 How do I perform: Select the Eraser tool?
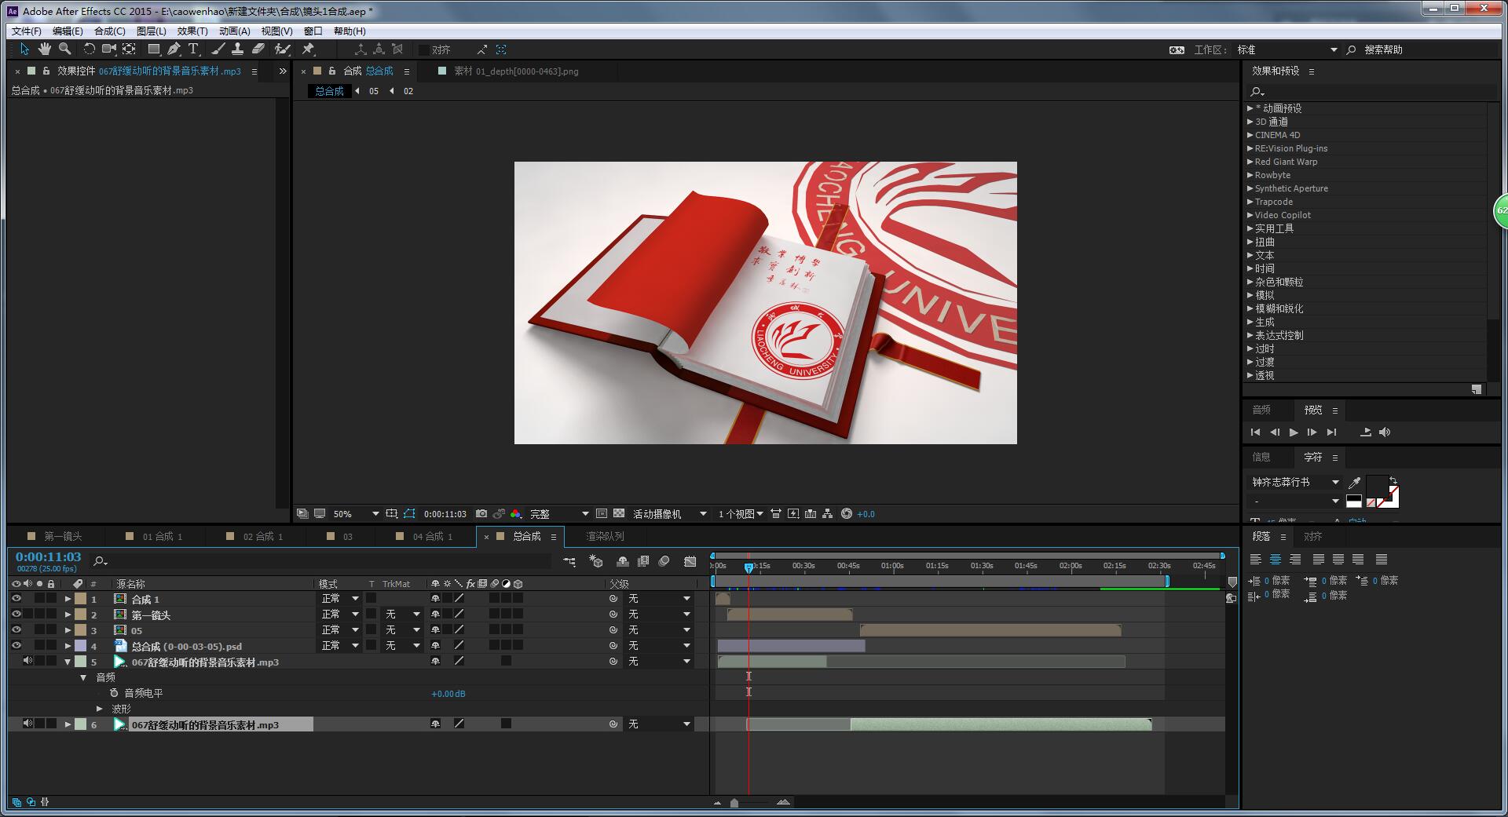click(x=258, y=49)
